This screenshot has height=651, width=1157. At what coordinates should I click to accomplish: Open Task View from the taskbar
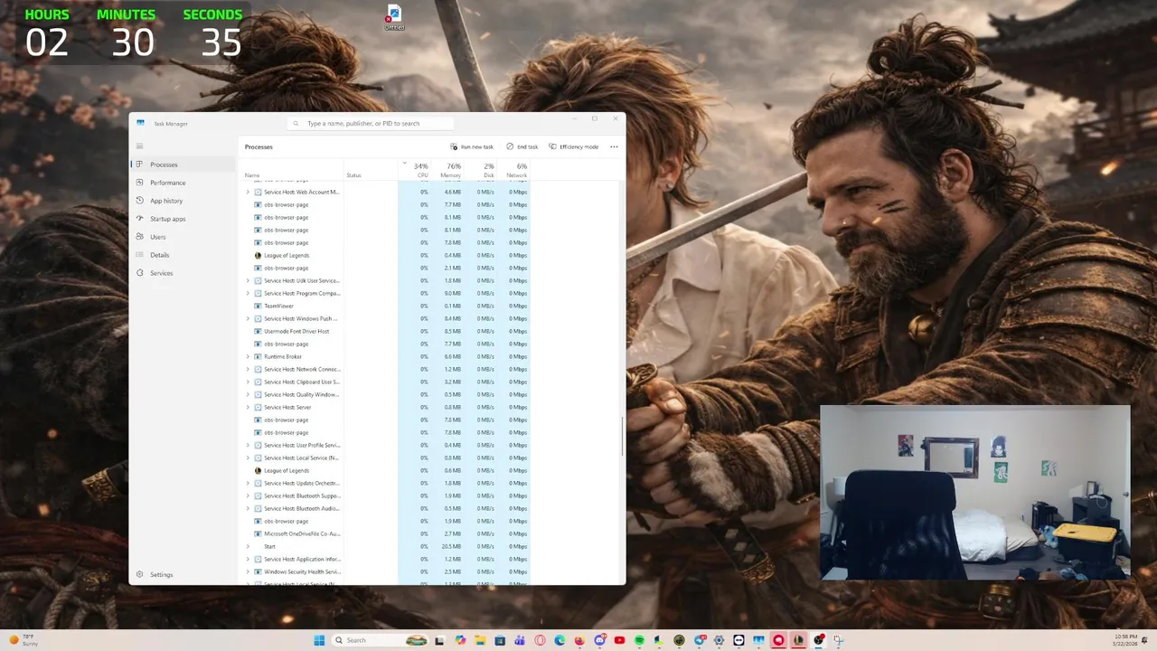(x=439, y=640)
